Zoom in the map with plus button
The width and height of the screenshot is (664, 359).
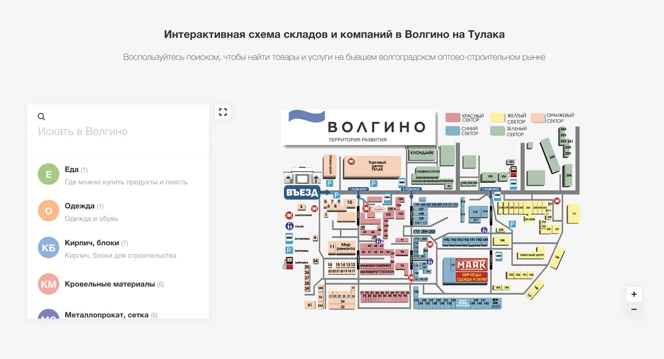(x=634, y=294)
